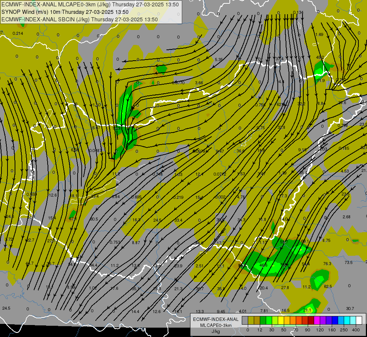Click the map value 0.219
Image resolution: width=367 pixels, height=337 pixels.
coord(178,197)
